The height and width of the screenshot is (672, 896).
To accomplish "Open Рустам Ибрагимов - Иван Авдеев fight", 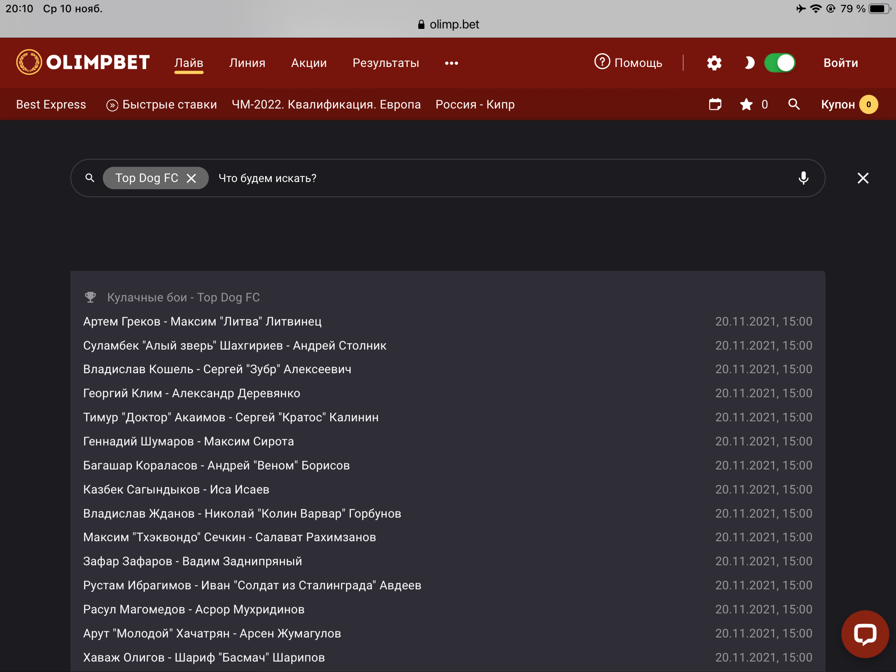I will coord(448,585).
